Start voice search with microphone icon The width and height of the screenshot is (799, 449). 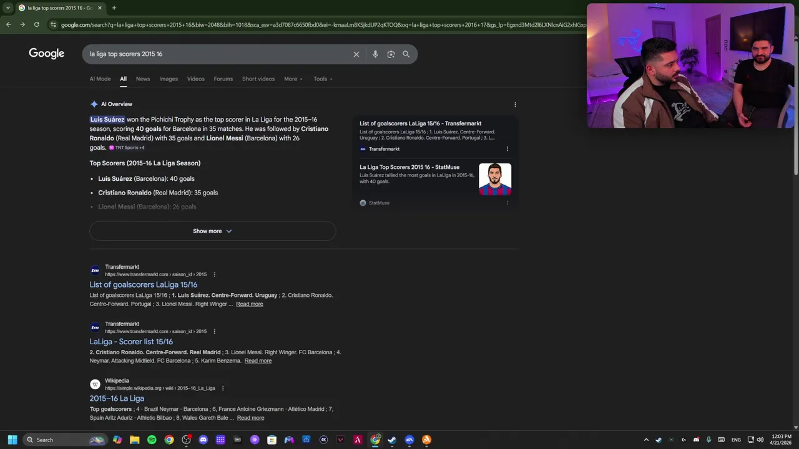coord(375,54)
